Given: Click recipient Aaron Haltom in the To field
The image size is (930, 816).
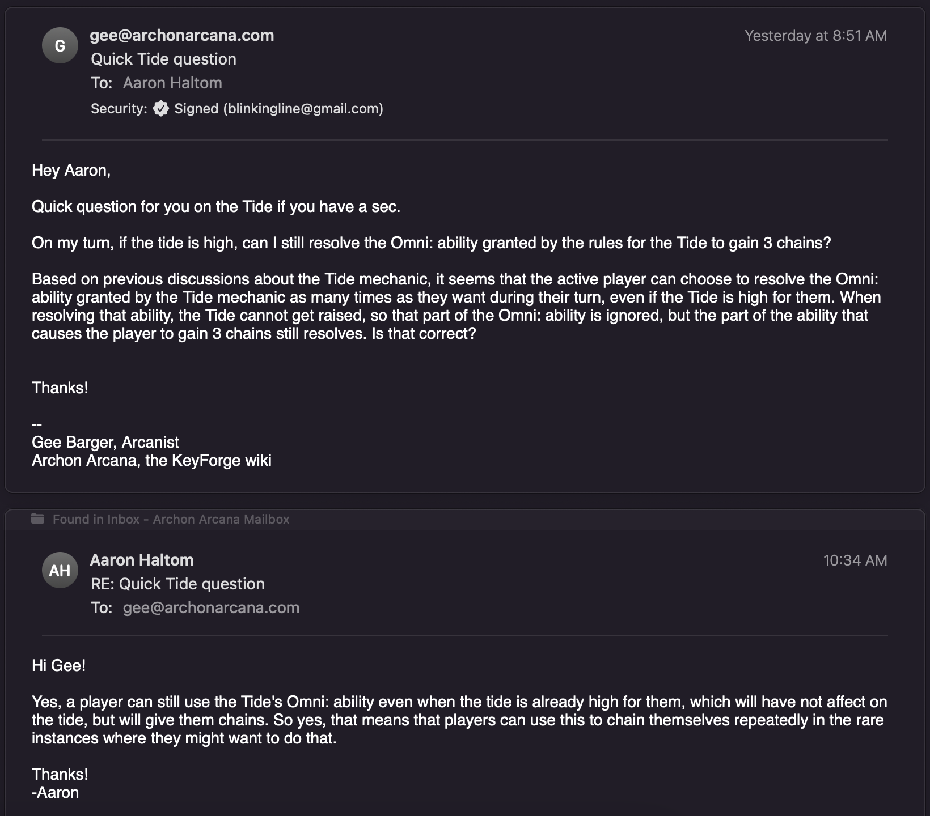Looking at the screenshot, I should click(172, 83).
